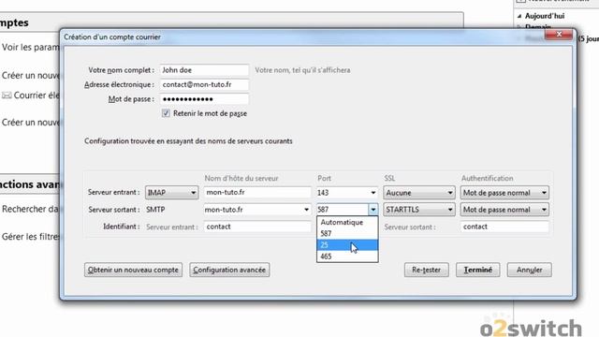
Task: Click the outgoing port 587 dropdown arrow
Action: pyautogui.click(x=373, y=210)
